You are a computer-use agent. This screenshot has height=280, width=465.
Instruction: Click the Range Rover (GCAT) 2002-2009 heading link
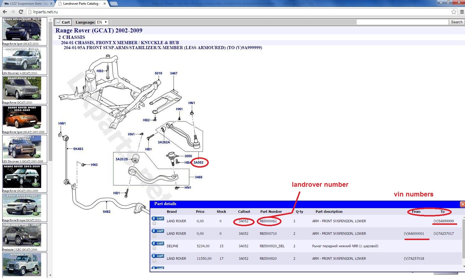pos(99,31)
